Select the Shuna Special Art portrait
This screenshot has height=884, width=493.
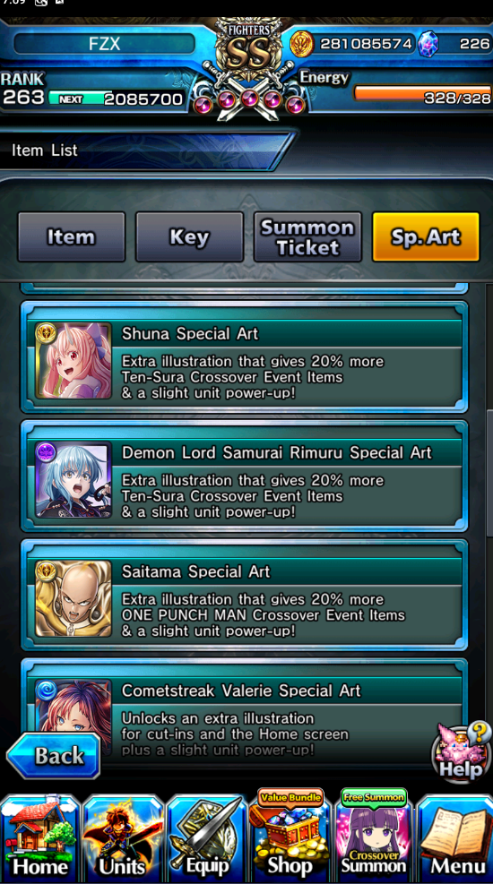coord(74,361)
